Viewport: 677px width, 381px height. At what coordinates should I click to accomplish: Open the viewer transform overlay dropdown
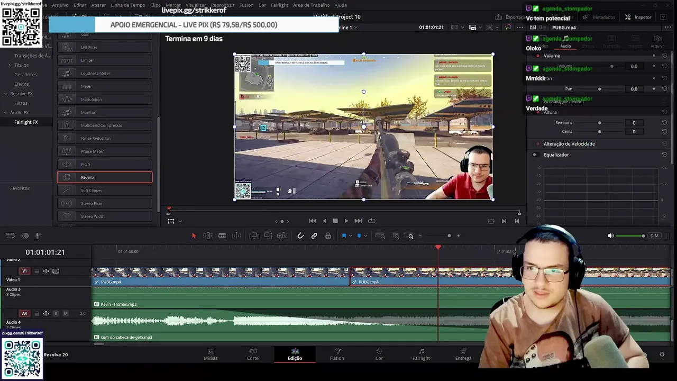[180, 221]
